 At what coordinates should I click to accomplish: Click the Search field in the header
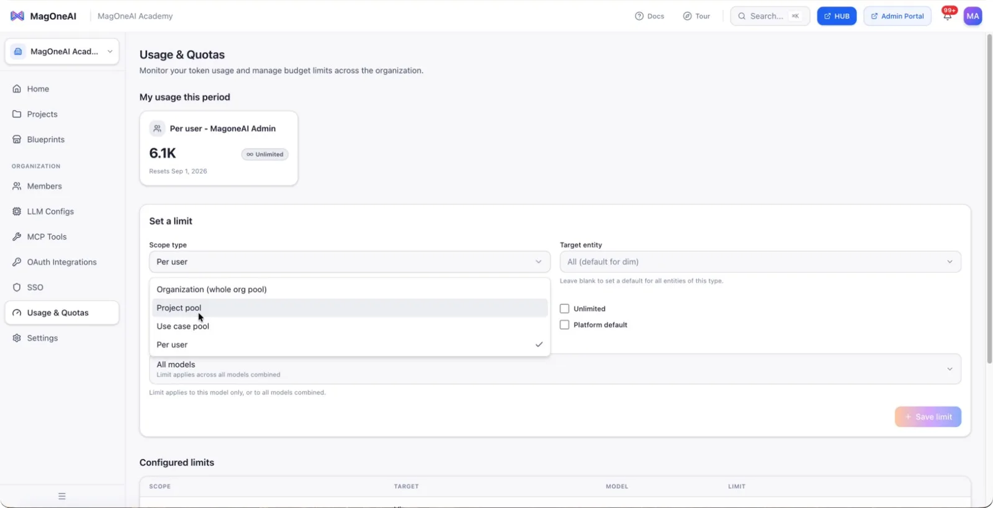(x=770, y=16)
